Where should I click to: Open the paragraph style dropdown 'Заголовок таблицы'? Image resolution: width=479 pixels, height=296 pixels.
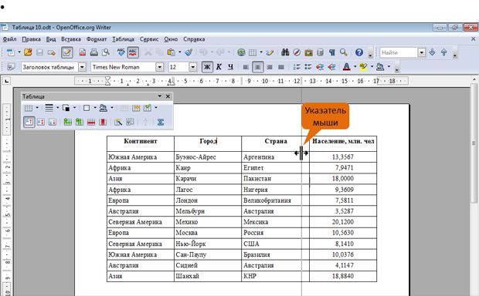[x=82, y=67]
